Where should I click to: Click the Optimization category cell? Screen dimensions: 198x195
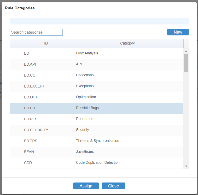point(128,97)
